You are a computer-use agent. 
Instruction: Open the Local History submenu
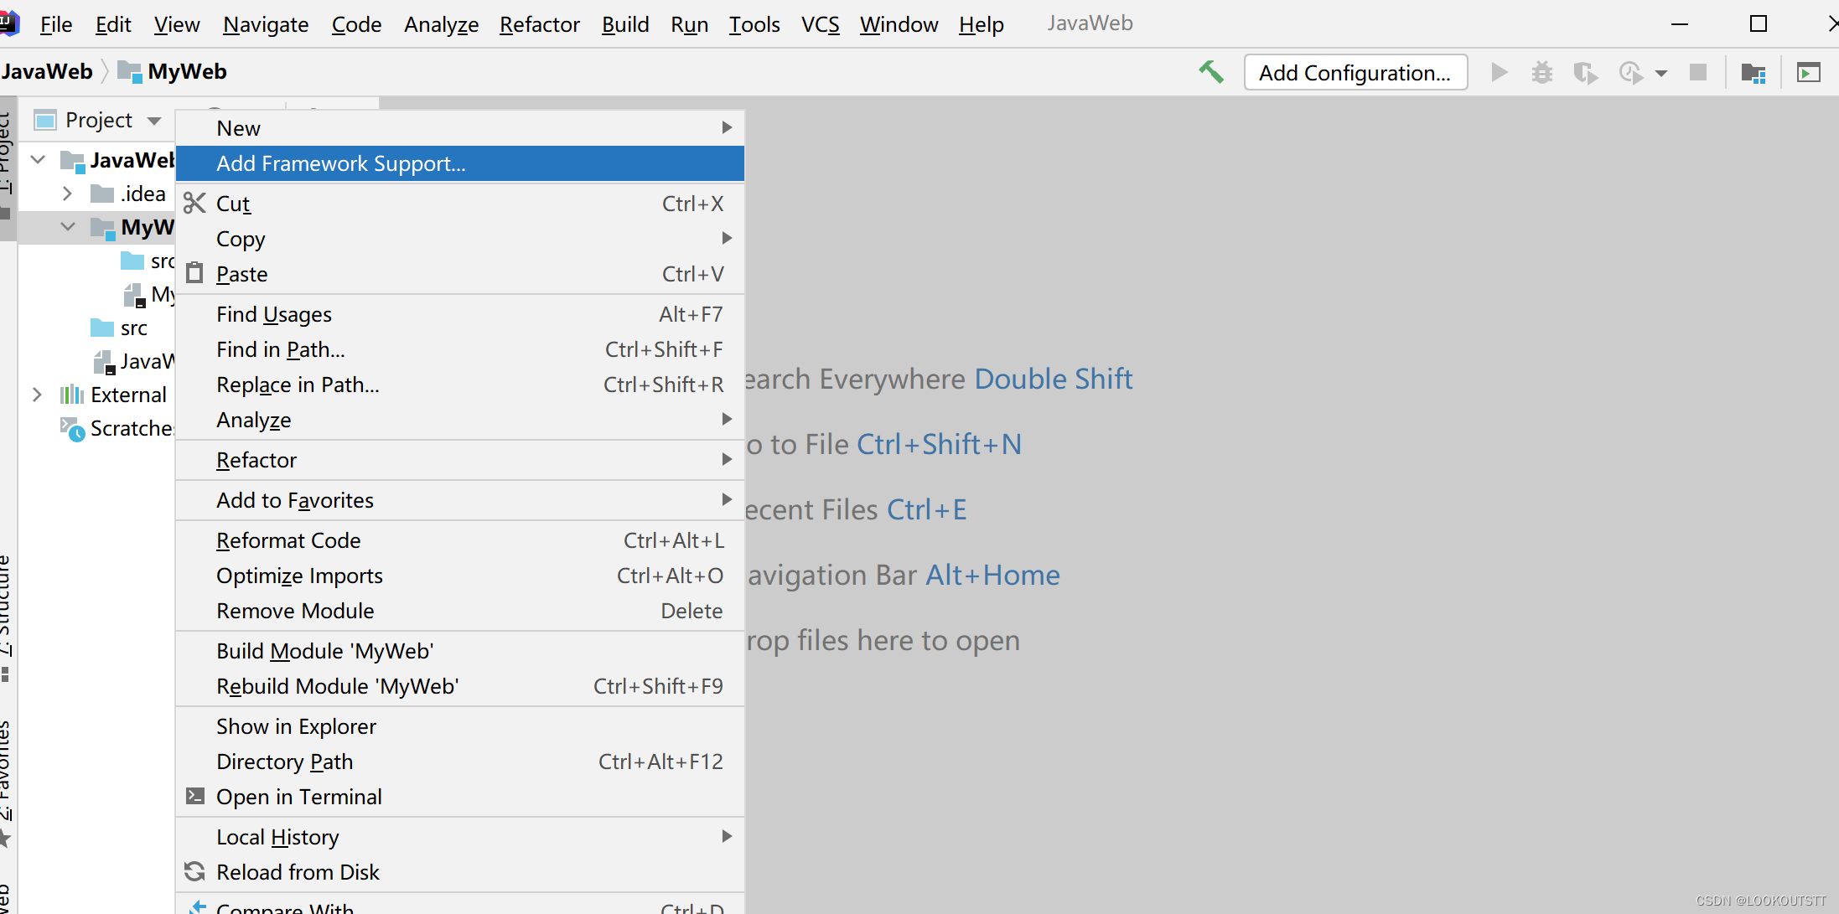click(x=460, y=836)
